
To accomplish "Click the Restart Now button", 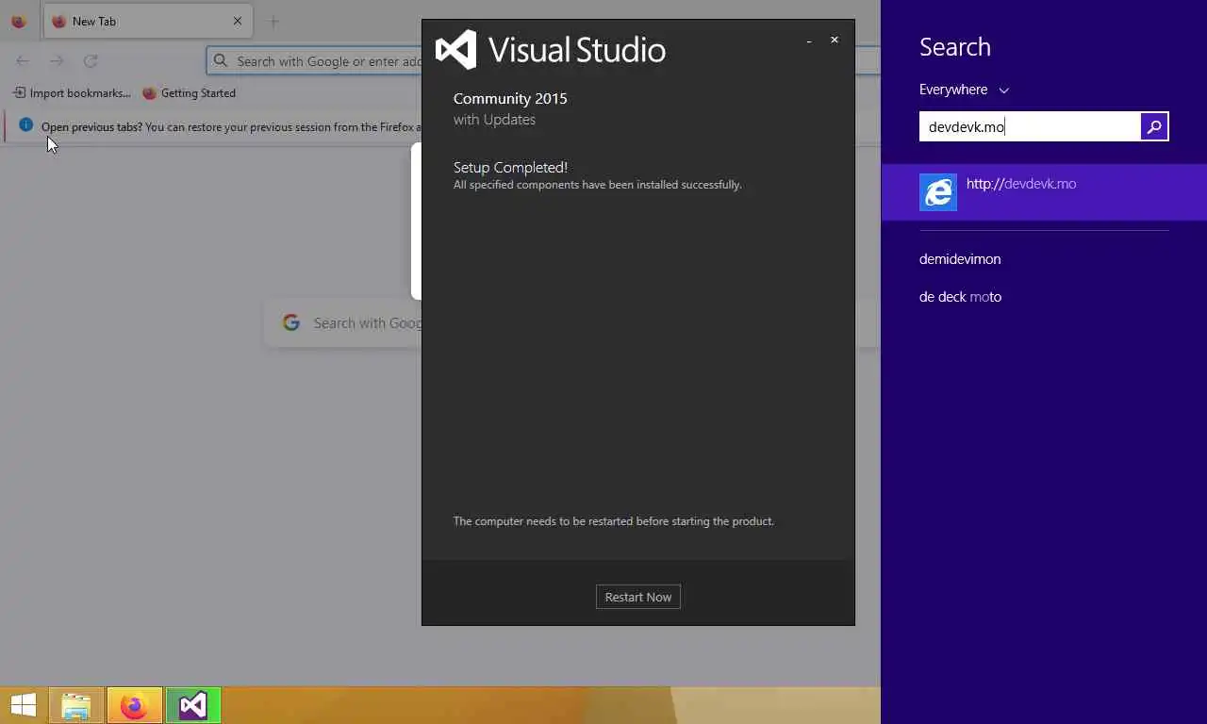I will [x=637, y=597].
